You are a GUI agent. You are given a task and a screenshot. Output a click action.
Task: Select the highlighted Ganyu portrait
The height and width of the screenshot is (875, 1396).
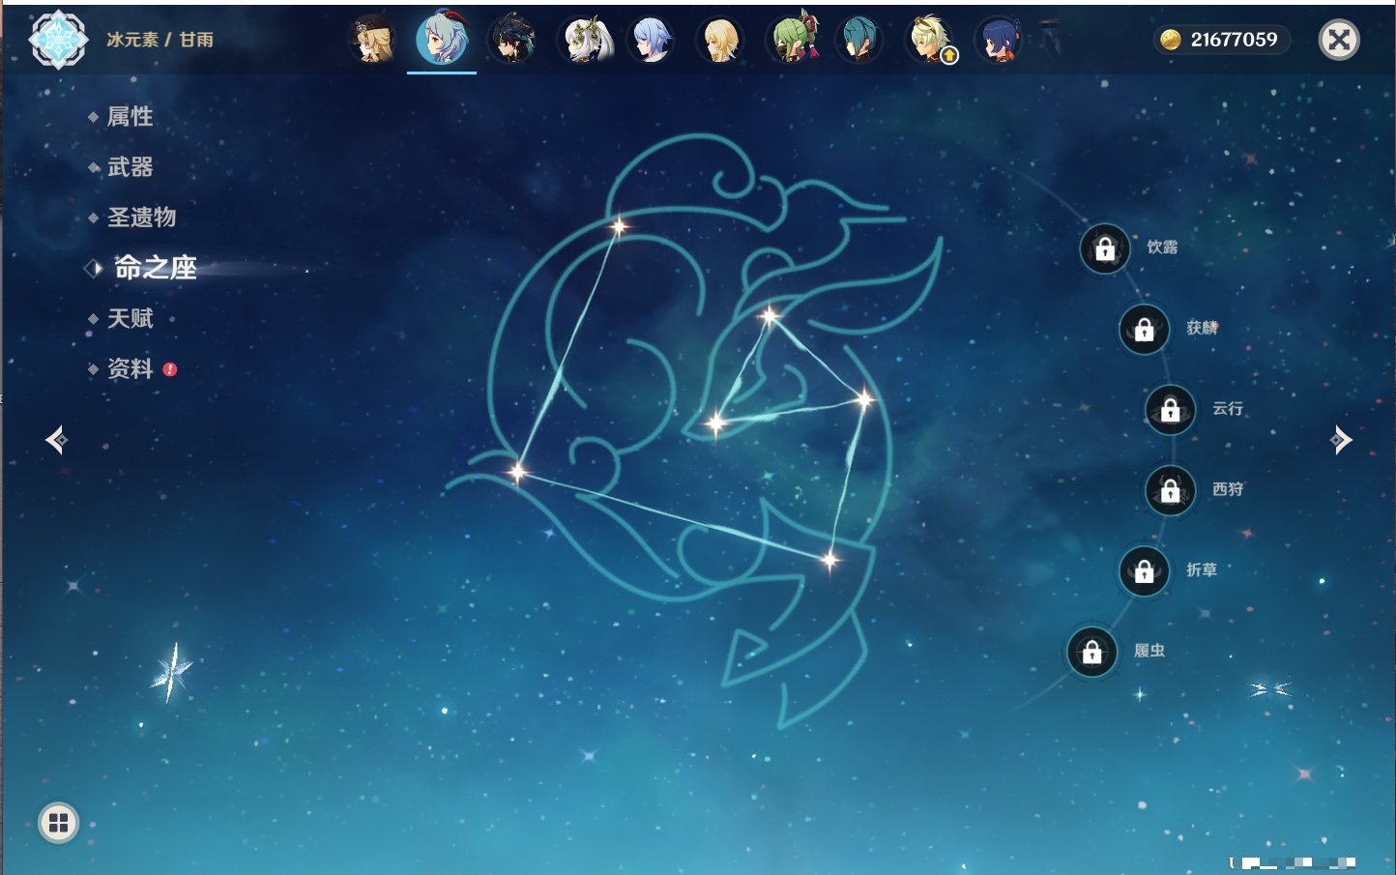coord(442,40)
